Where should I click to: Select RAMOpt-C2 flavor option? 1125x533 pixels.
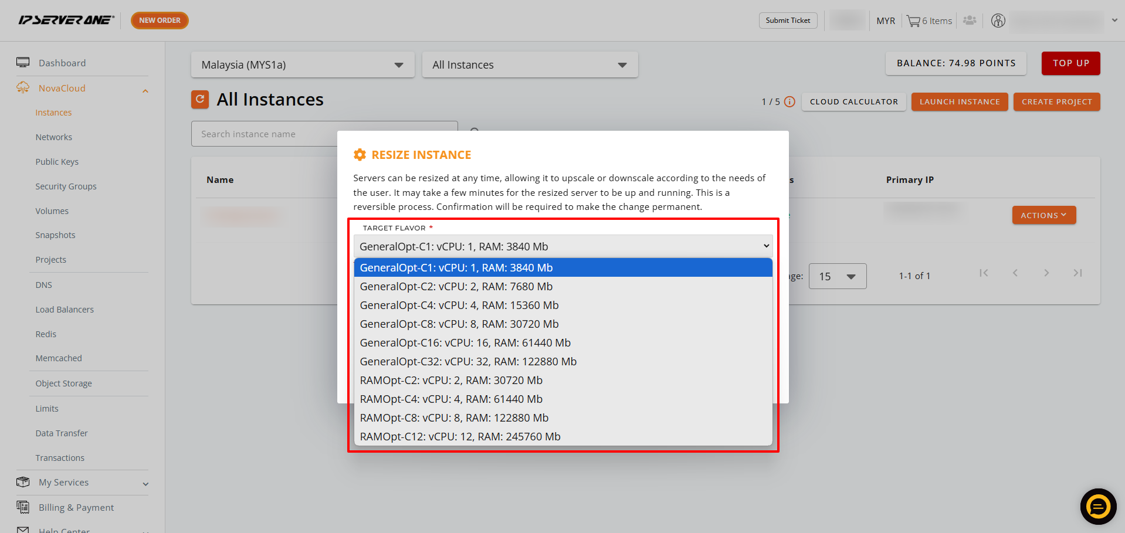pyautogui.click(x=563, y=380)
